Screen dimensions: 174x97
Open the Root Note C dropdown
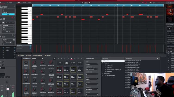coord(92,74)
